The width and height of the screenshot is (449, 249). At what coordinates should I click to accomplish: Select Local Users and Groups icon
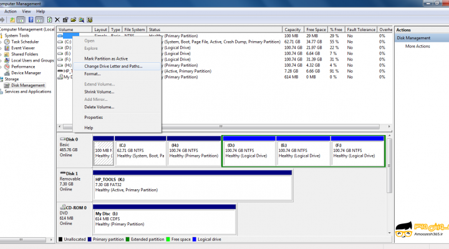[x=7, y=60]
